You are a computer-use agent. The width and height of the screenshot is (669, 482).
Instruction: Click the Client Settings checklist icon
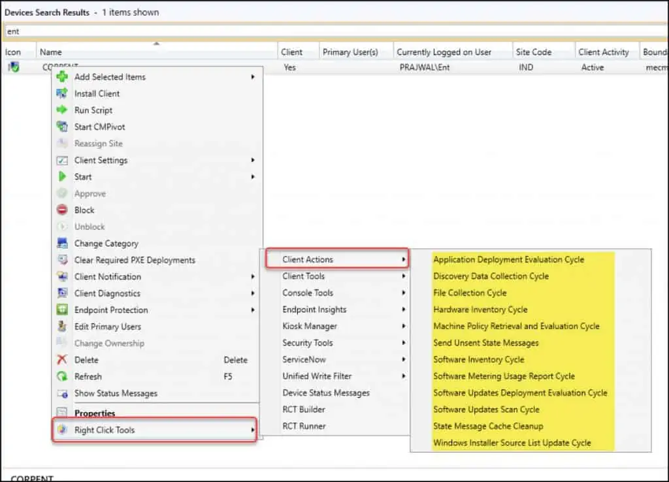(x=62, y=161)
